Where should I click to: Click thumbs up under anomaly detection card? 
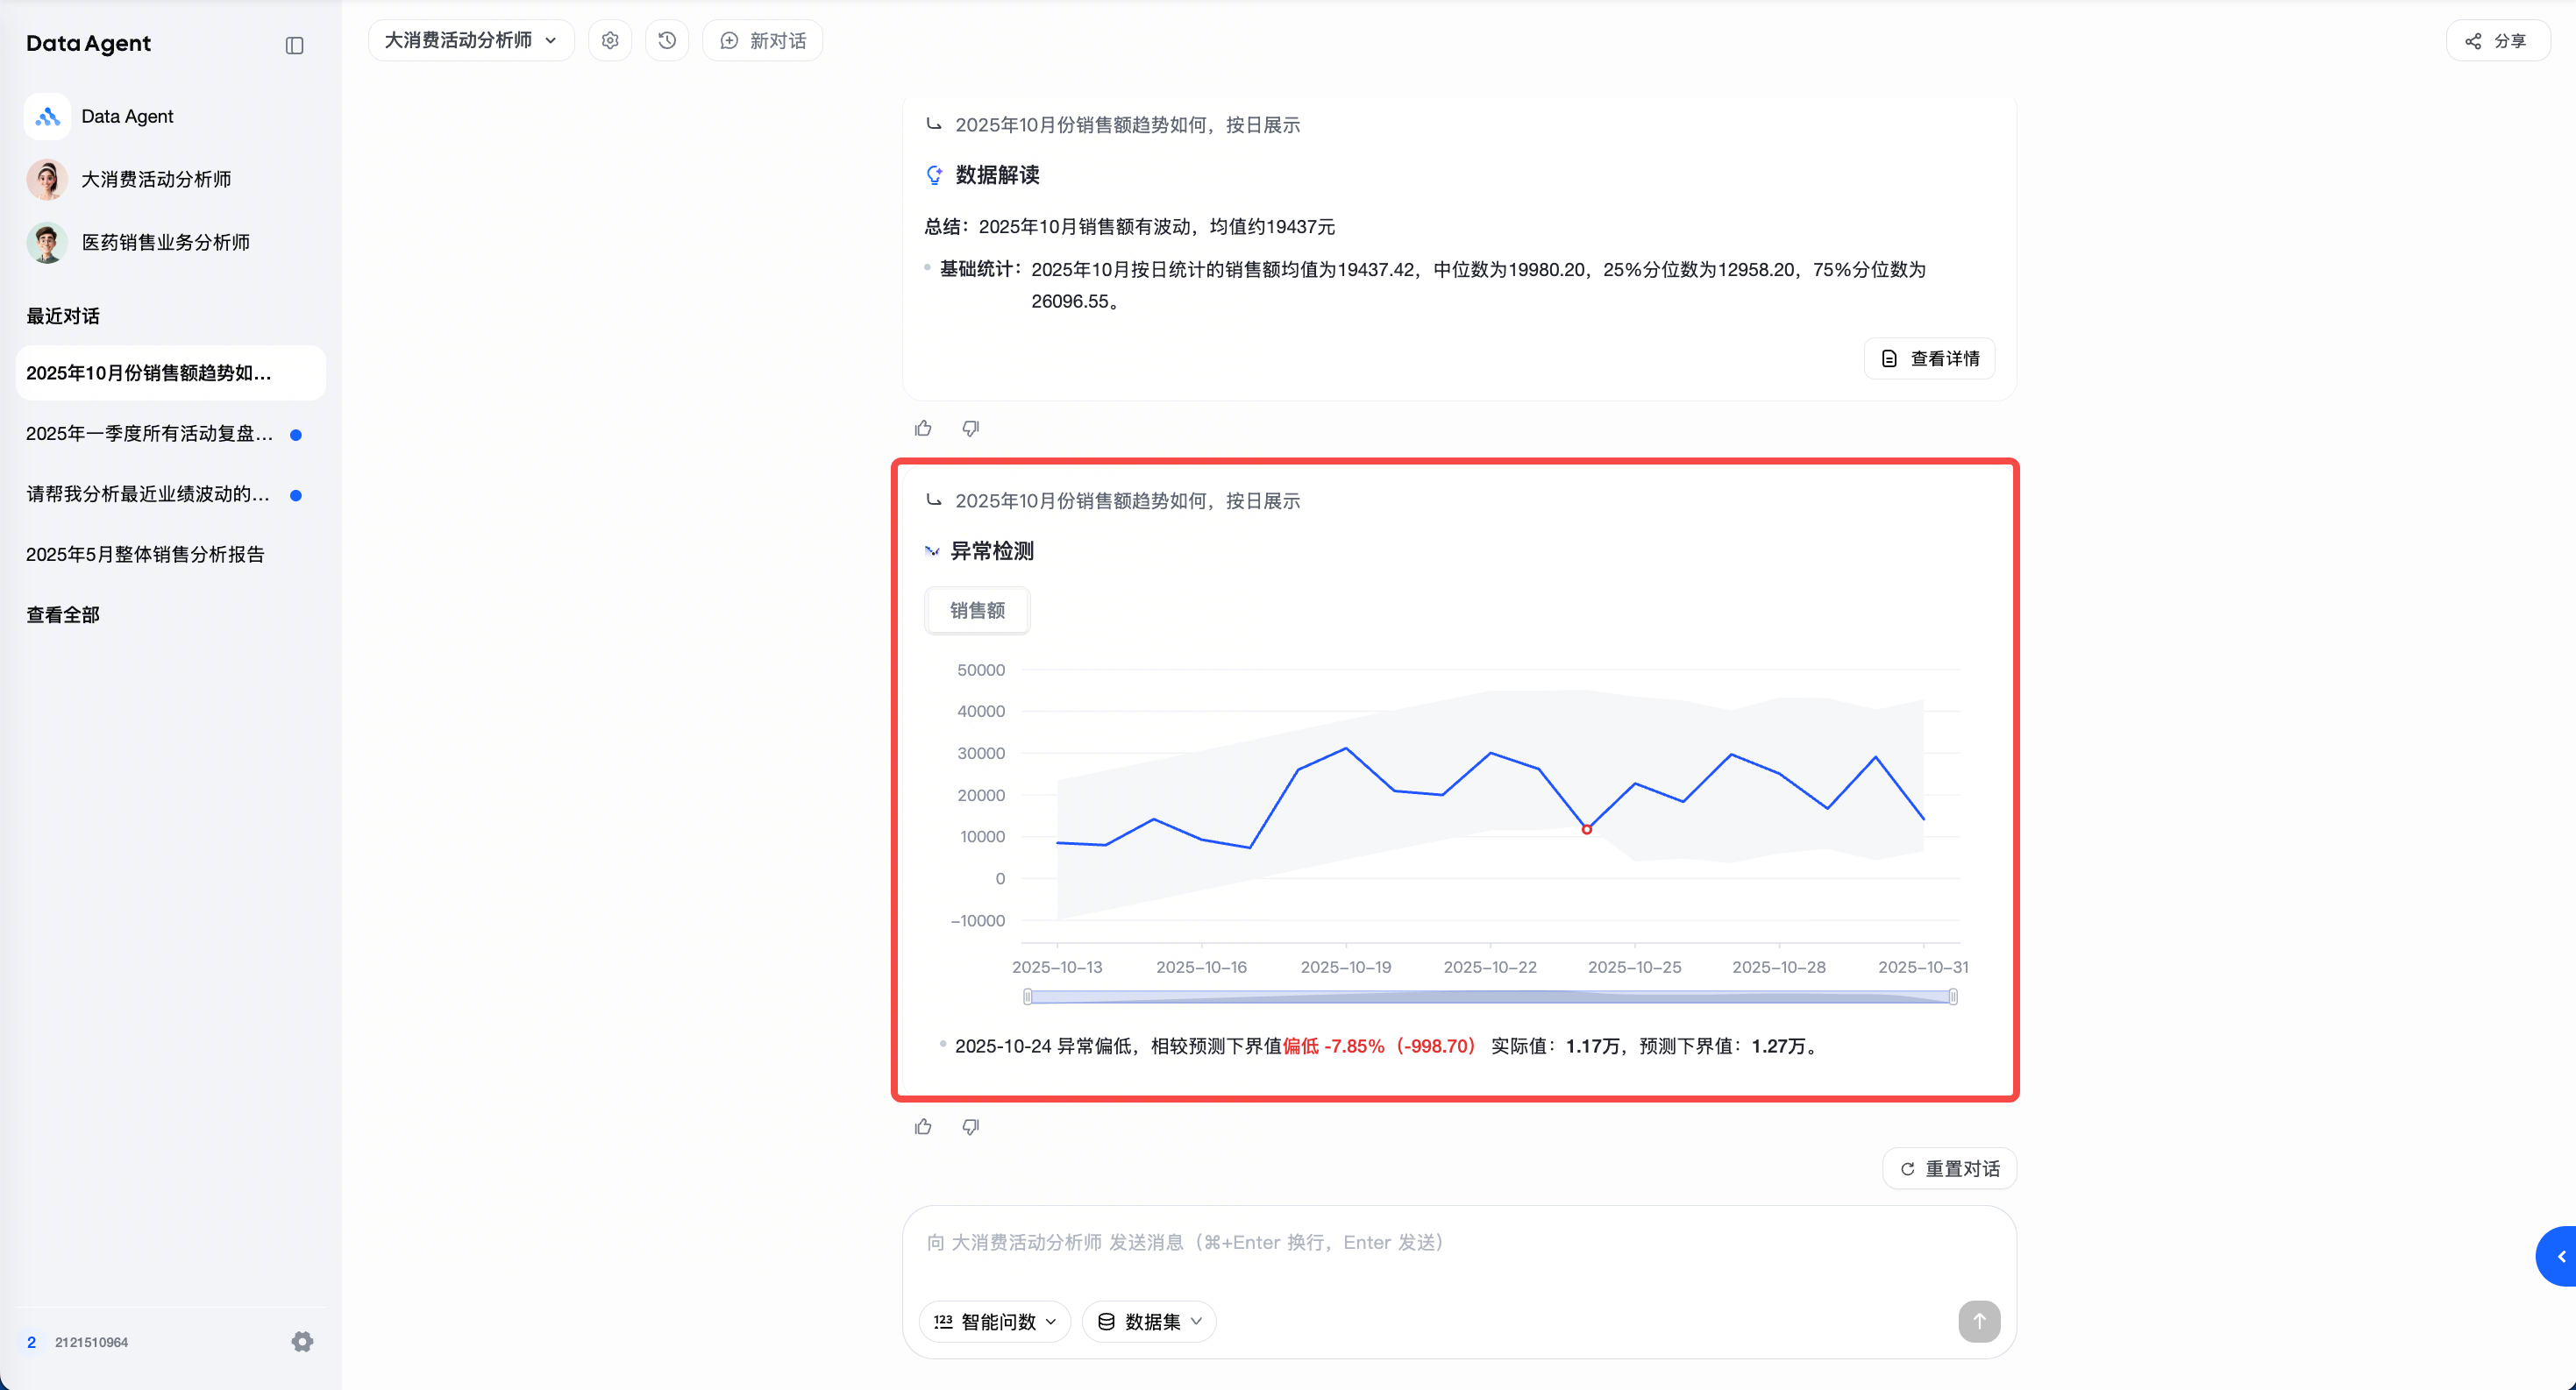click(922, 1126)
